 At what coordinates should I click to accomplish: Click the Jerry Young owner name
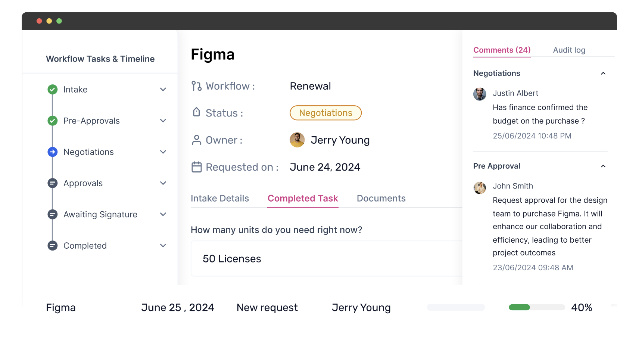point(340,140)
